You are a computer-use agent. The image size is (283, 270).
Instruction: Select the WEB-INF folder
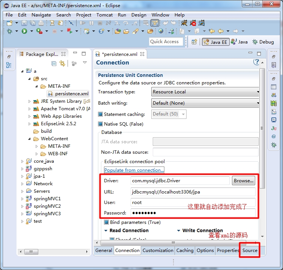pyautogui.click(x=54, y=154)
